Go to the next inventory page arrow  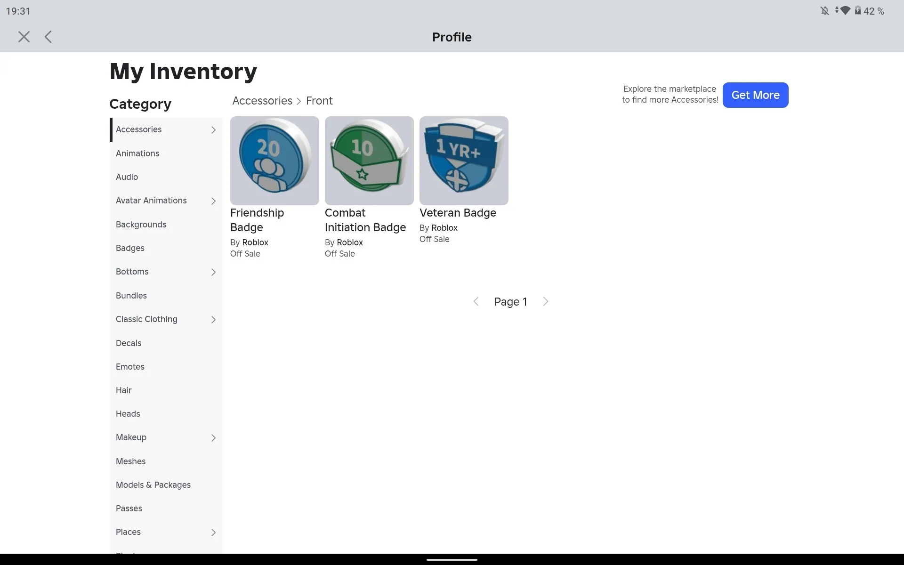pyautogui.click(x=546, y=301)
